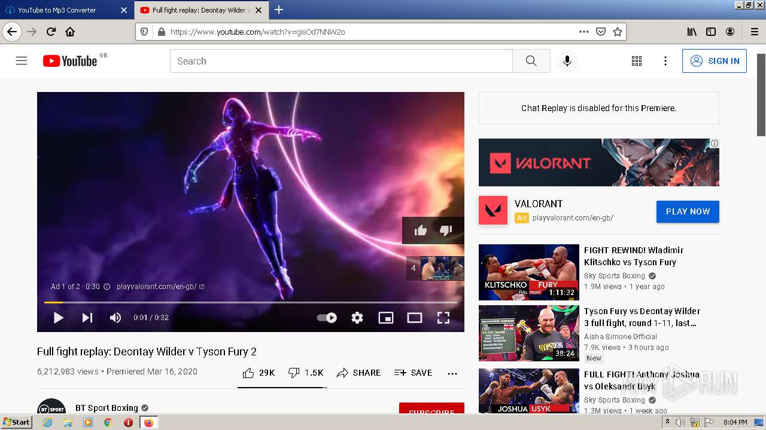The width and height of the screenshot is (766, 430).
Task: Open Opera from the taskbar
Action: click(128, 422)
